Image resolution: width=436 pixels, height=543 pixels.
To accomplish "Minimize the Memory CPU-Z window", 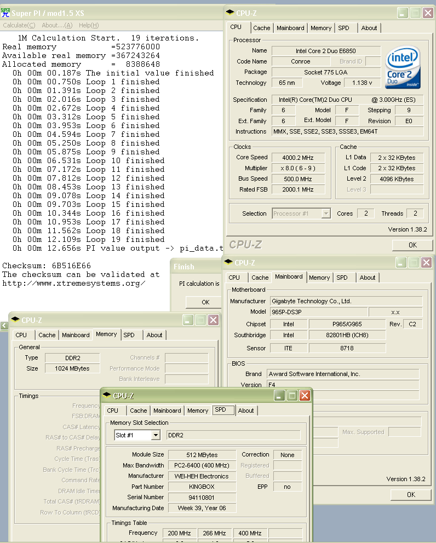I will 188,320.
